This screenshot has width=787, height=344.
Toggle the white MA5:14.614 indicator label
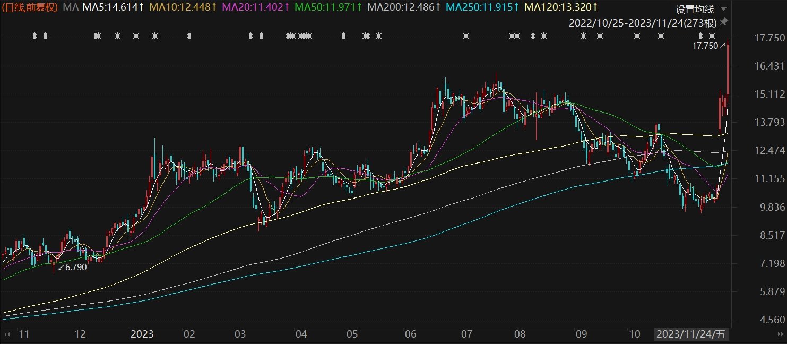(x=114, y=7)
